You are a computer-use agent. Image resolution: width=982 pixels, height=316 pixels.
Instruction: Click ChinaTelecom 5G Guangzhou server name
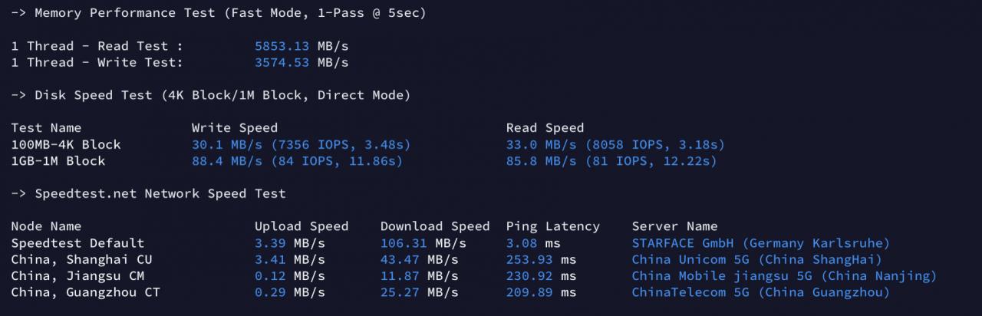click(x=761, y=292)
